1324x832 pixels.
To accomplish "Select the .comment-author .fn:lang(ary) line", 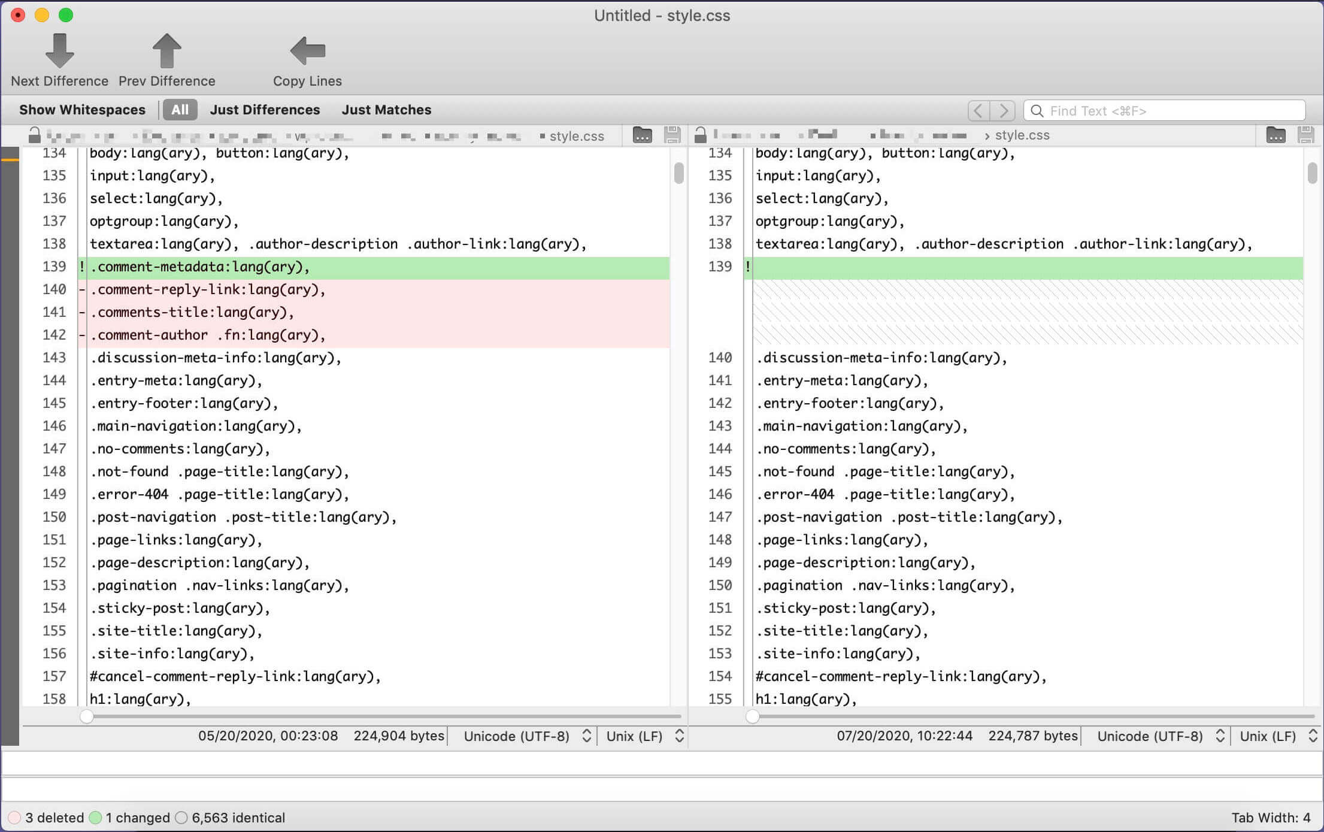I will click(374, 335).
